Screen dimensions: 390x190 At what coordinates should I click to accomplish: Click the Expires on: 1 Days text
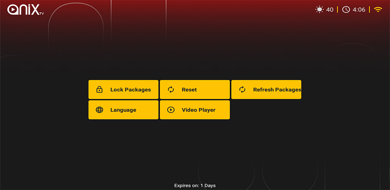tap(195, 185)
